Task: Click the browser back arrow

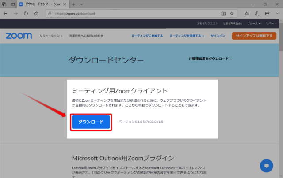Action: coord(5,14)
